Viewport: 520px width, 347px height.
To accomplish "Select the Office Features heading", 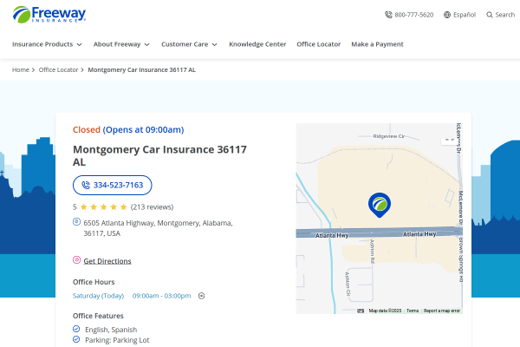I will coord(98,316).
